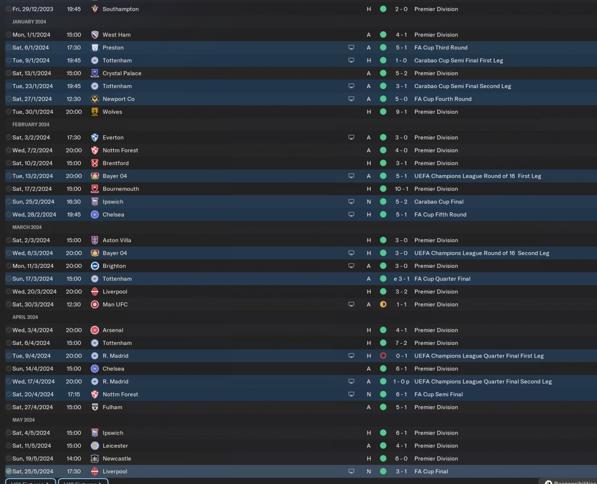Screen dimensions: 597x484
Task: Click the TV icon on Carabao Cup Final row
Action: [351, 202]
